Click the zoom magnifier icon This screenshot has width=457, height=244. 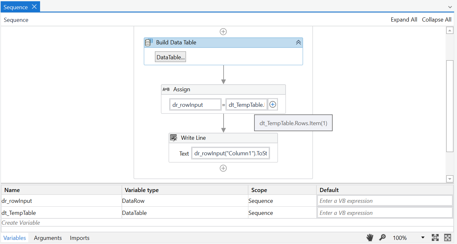pos(383,238)
